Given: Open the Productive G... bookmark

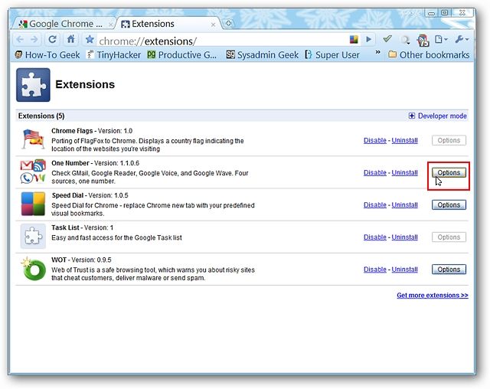Looking at the screenshot, I should 182,55.
